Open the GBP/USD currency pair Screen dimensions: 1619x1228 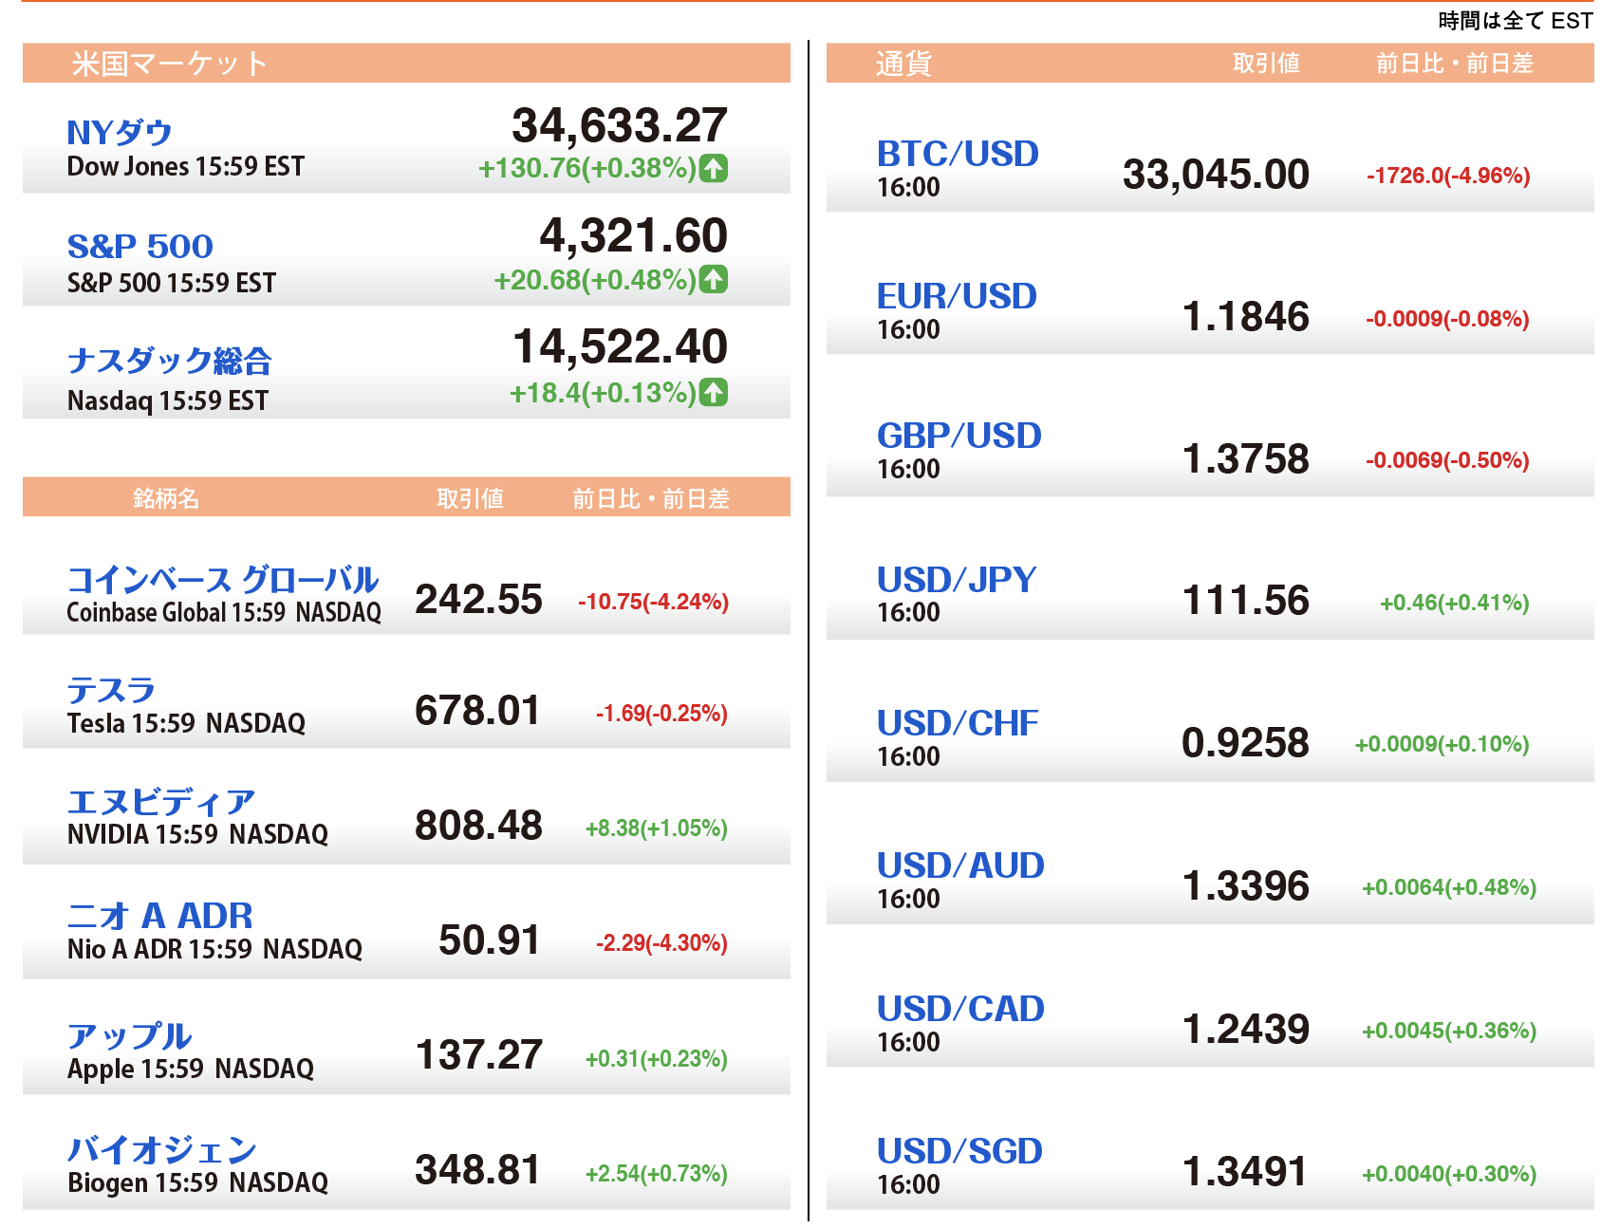[x=958, y=436]
